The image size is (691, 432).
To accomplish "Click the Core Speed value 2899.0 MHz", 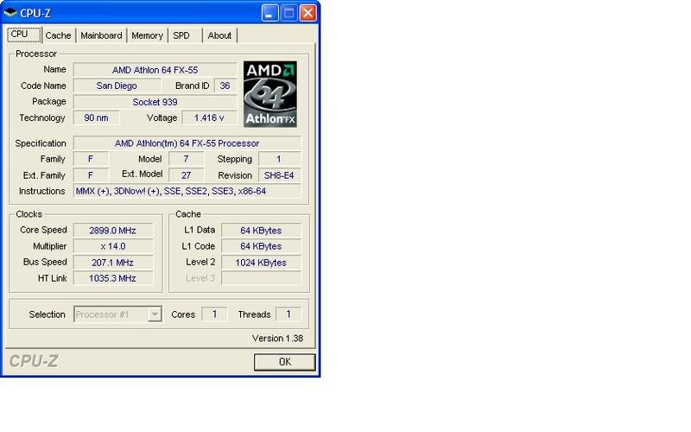I will (x=113, y=230).
